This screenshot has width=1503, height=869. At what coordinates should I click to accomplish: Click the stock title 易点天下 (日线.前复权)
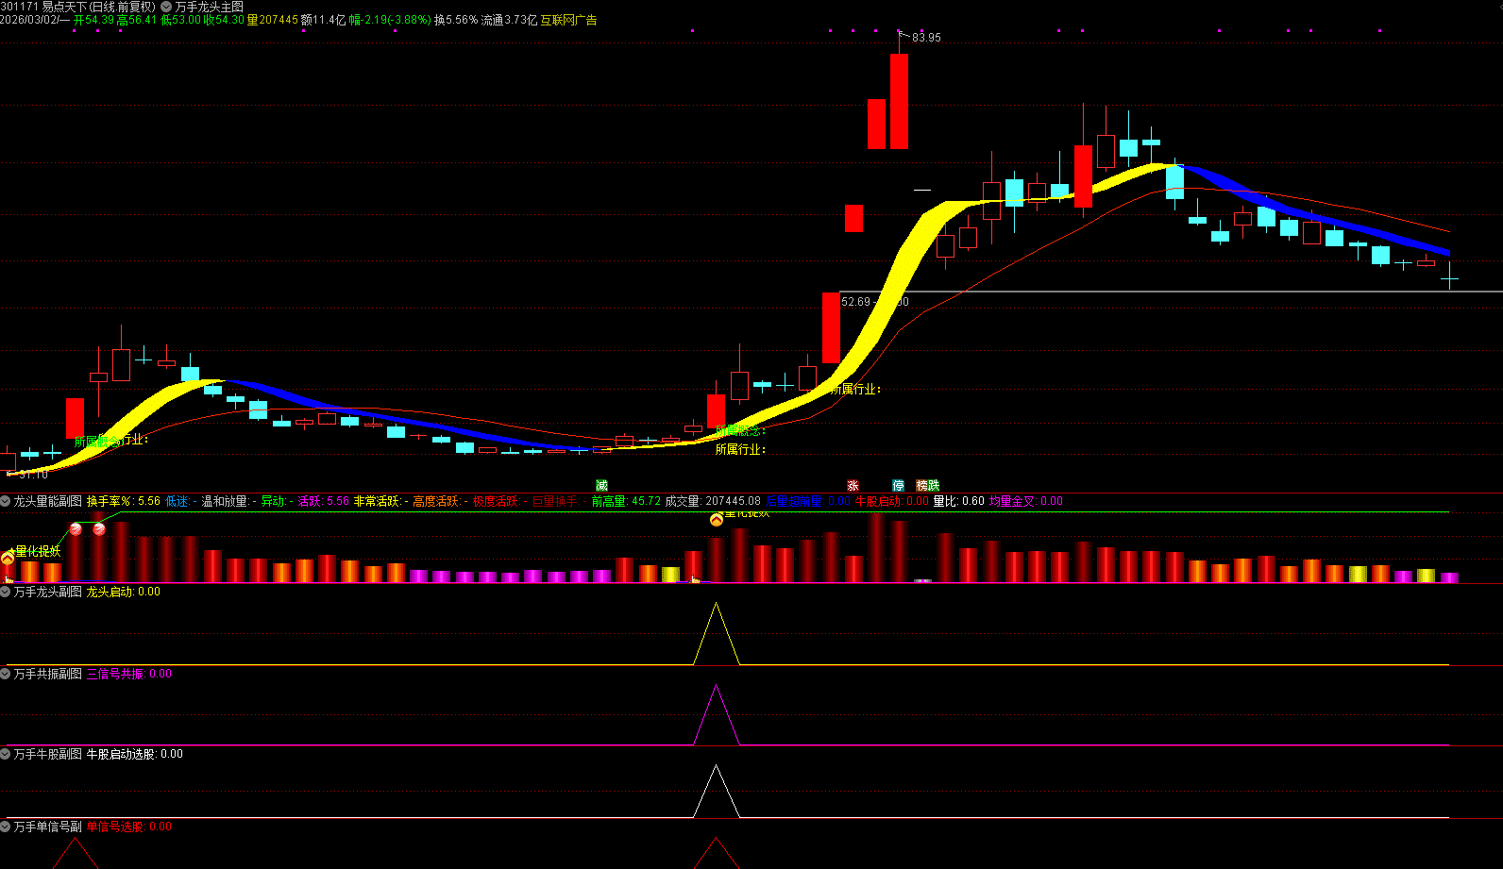point(98,7)
